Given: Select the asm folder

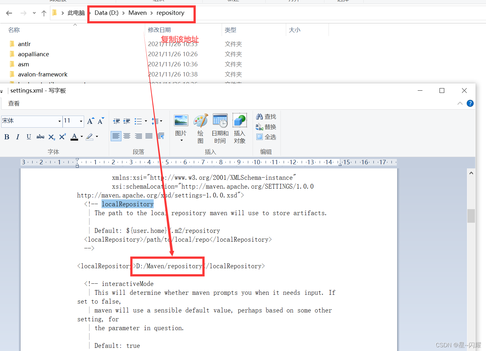Looking at the screenshot, I should (23, 64).
